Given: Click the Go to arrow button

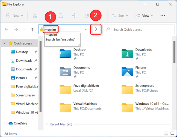Looking at the screenshot, I should click(96, 29).
